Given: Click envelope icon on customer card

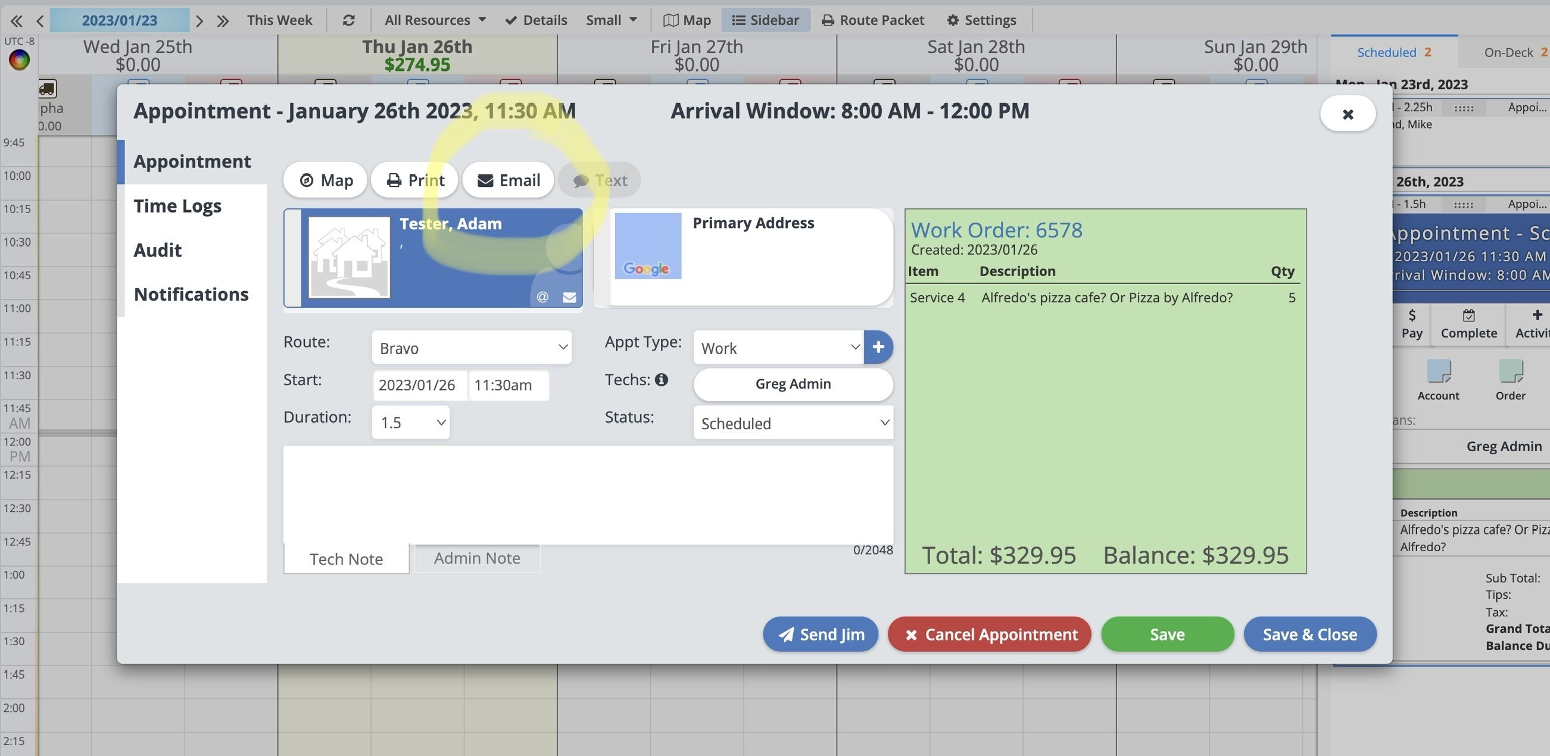Looking at the screenshot, I should coord(569,297).
